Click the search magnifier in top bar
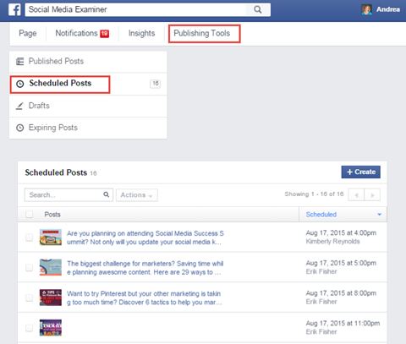406x344 pixels. pos(258,9)
